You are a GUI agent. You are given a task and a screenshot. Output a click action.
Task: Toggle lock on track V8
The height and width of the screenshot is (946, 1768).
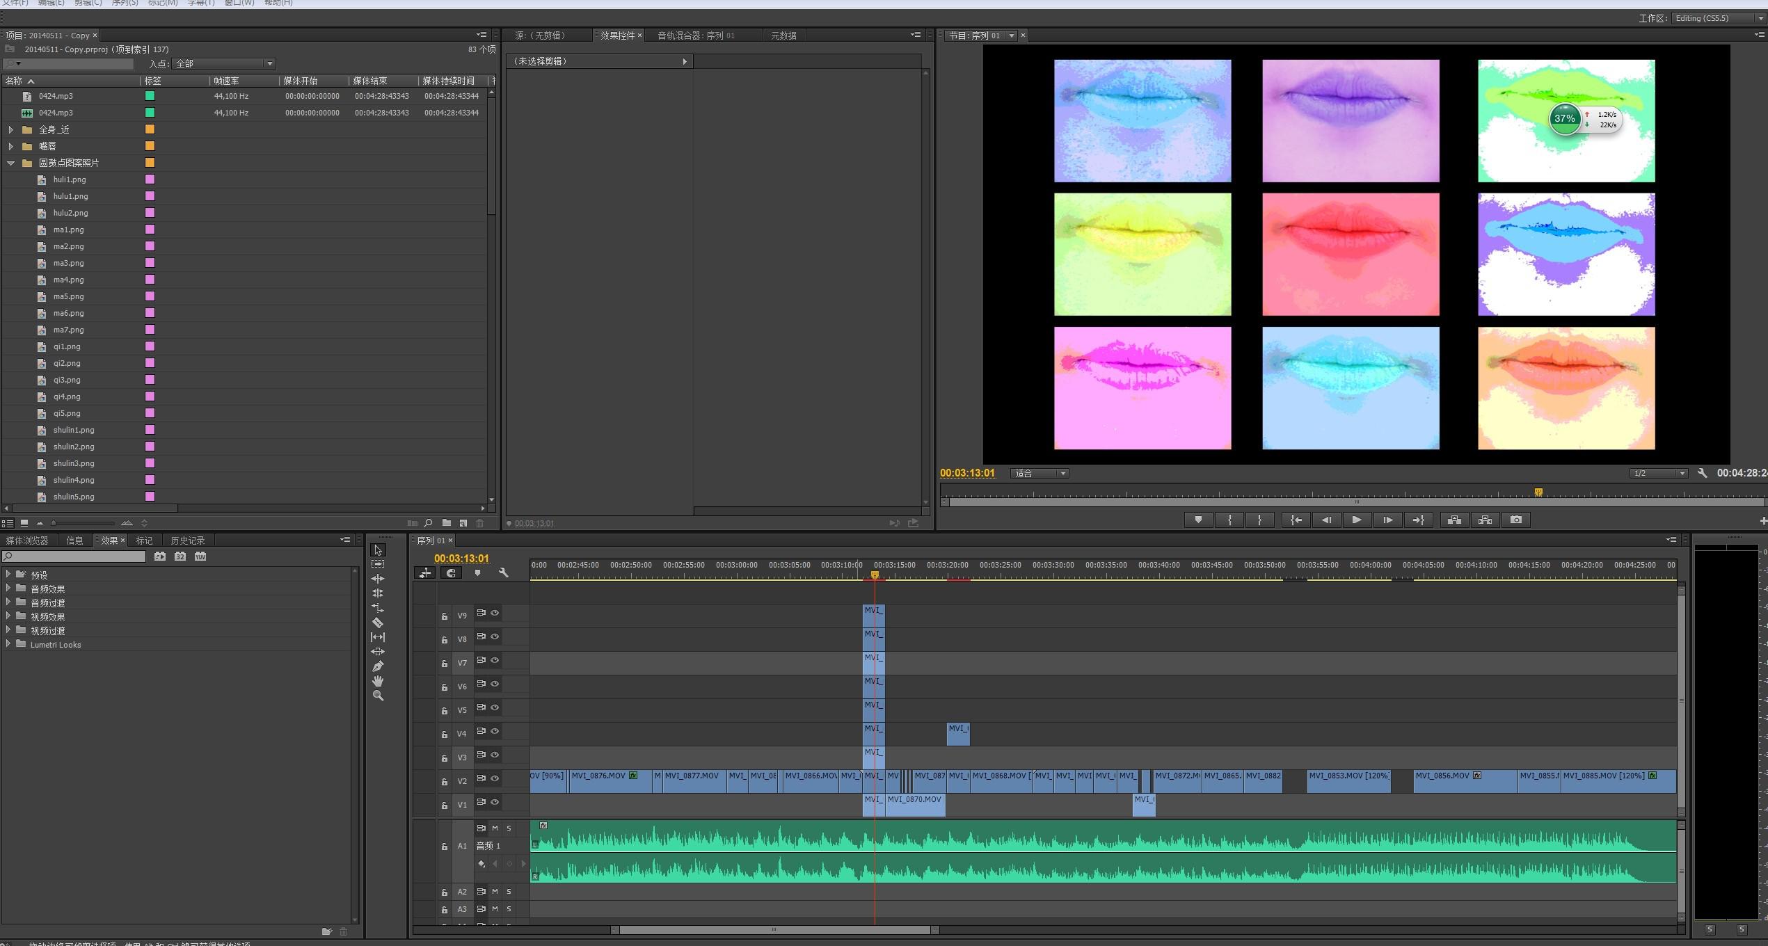click(x=444, y=639)
